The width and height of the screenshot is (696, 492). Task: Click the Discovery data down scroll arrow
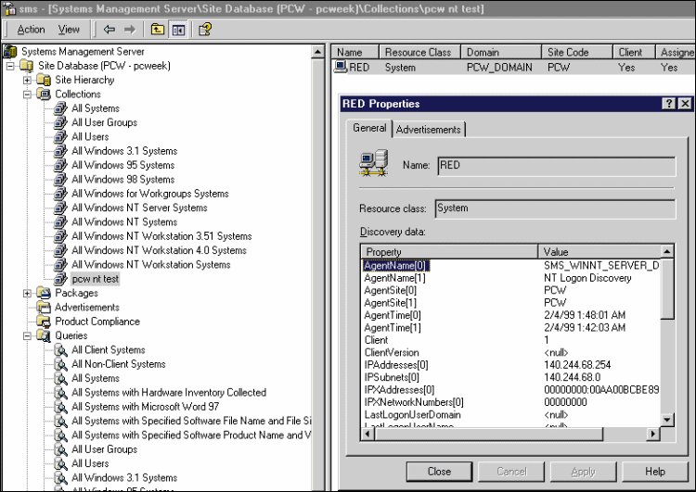tap(667, 420)
